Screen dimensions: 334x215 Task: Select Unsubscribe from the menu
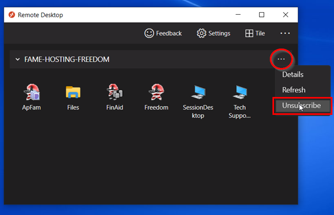tap(302, 106)
